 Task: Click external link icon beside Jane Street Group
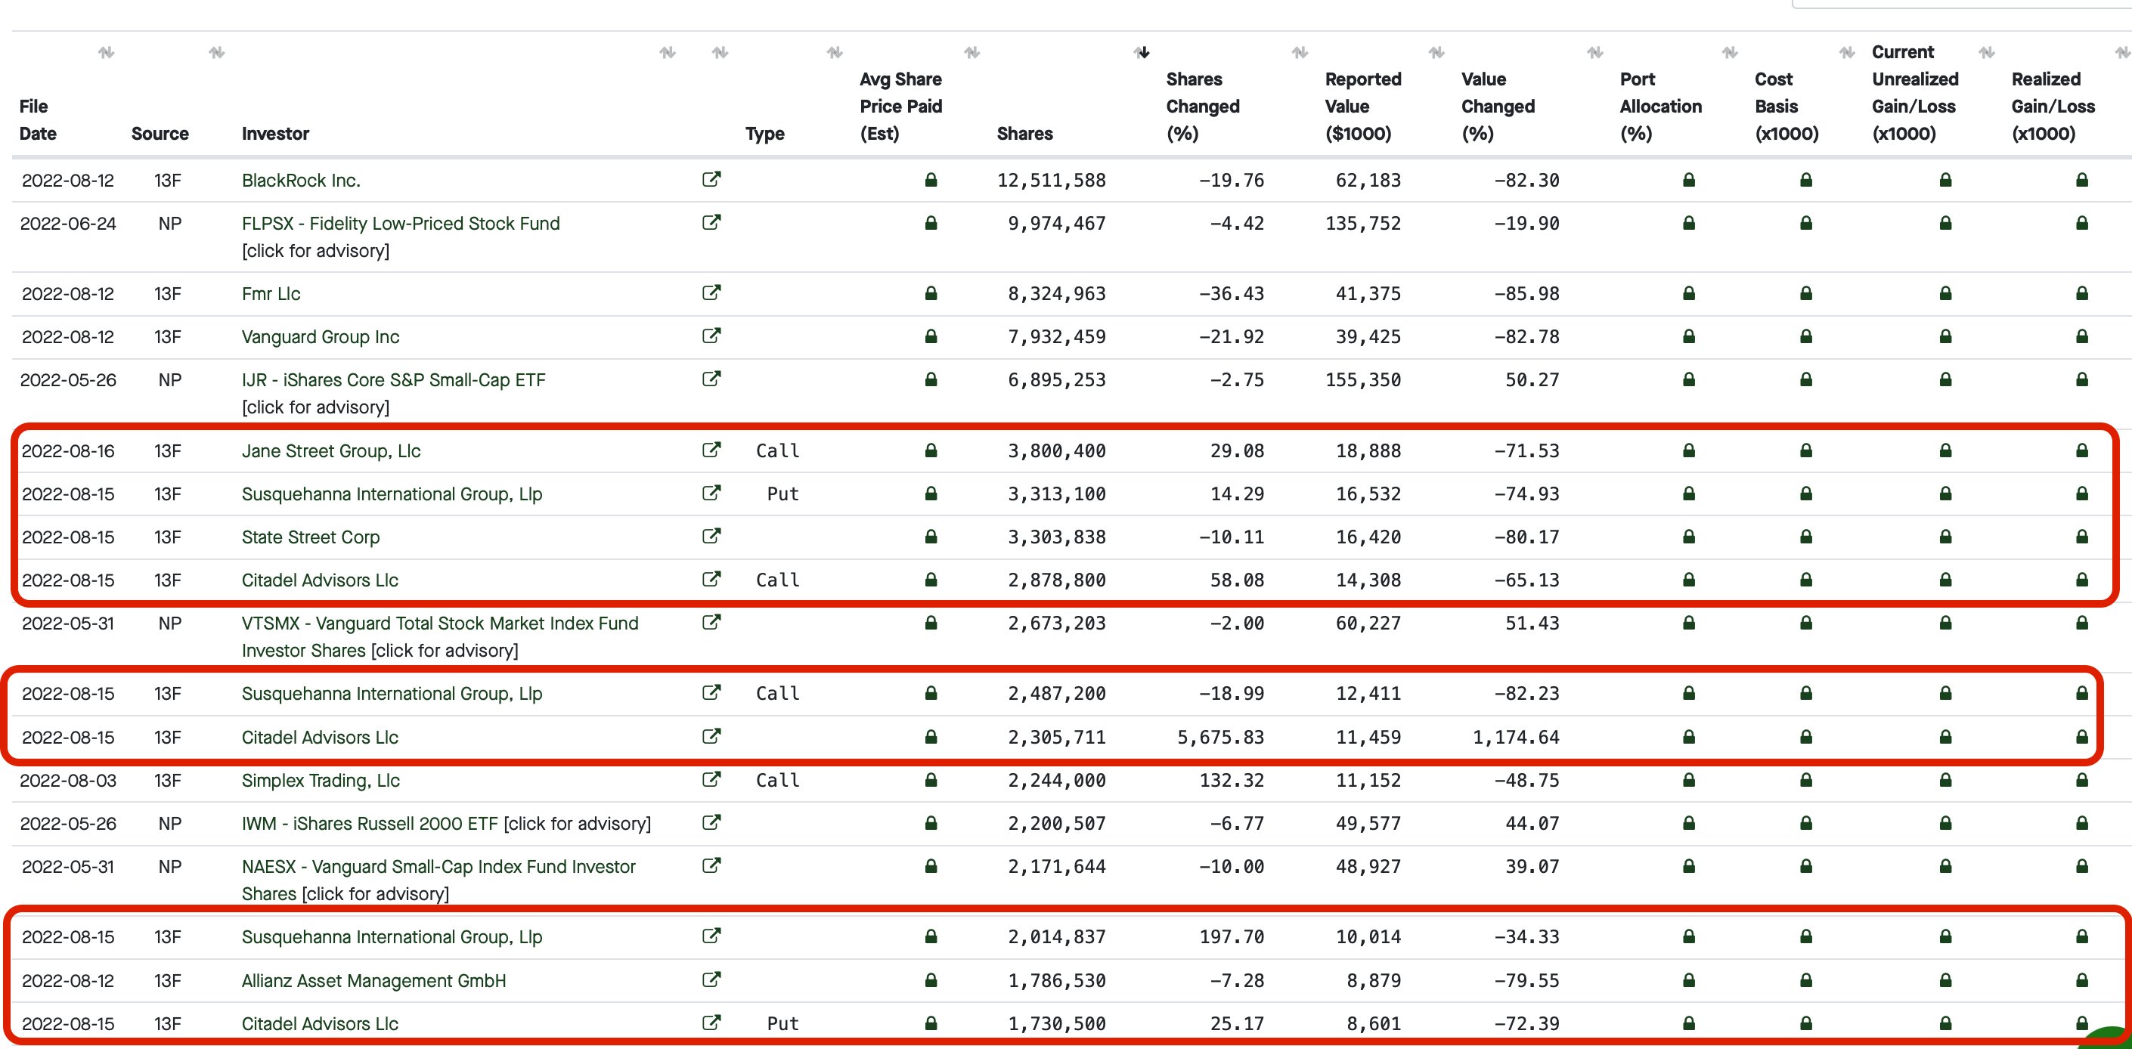point(711,450)
